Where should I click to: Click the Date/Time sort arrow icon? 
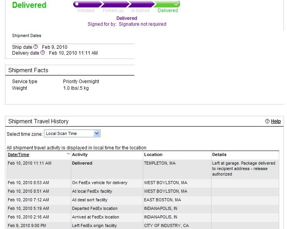(x=68, y=154)
